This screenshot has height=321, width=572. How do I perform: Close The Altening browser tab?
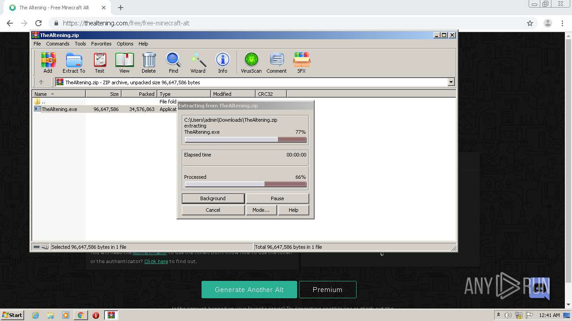click(x=104, y=8)
